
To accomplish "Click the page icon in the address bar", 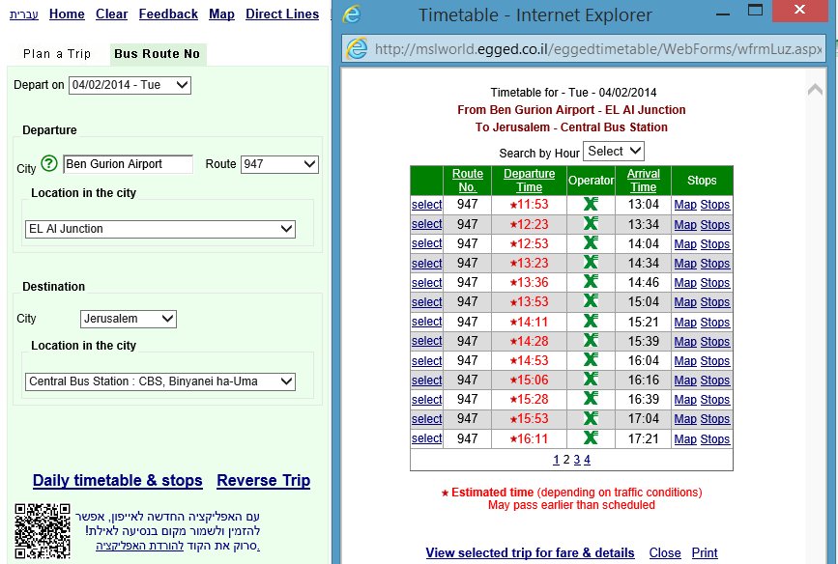I will pos(358,48).
